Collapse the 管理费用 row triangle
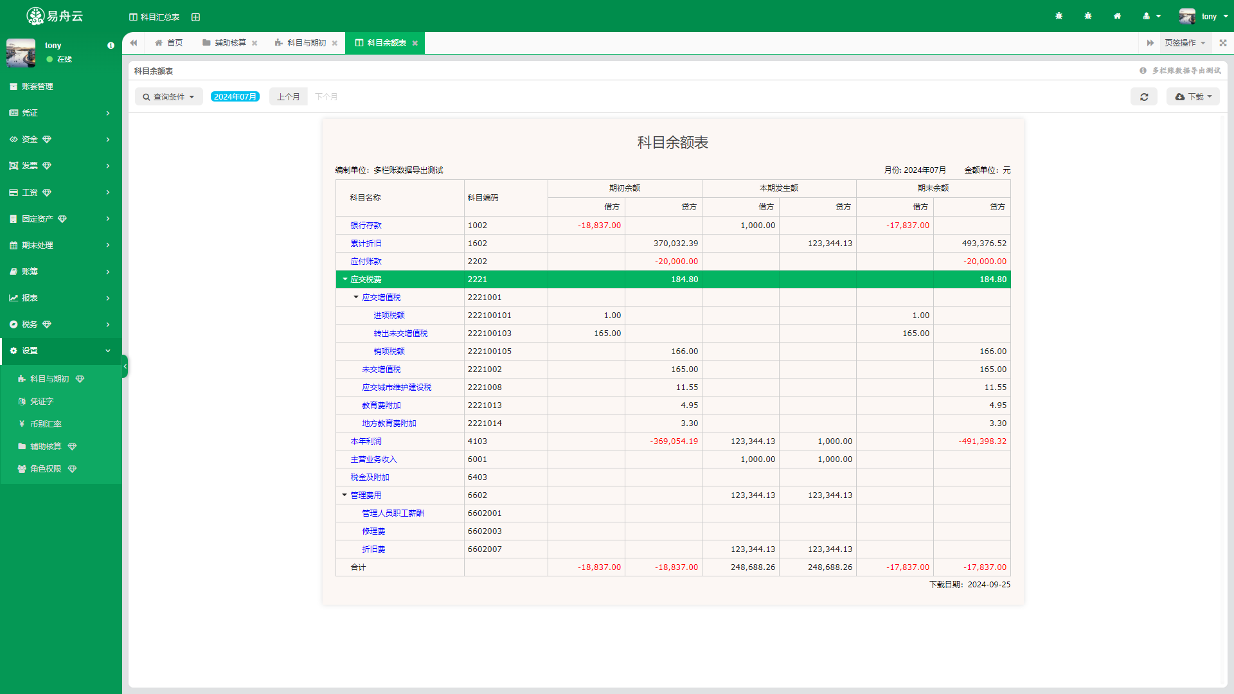Viewport: 1234px width, 694px height. click(344, 495)
